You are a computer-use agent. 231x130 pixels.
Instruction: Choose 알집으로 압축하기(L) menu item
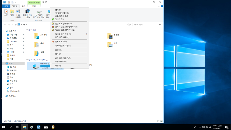(x=69, y=24)
